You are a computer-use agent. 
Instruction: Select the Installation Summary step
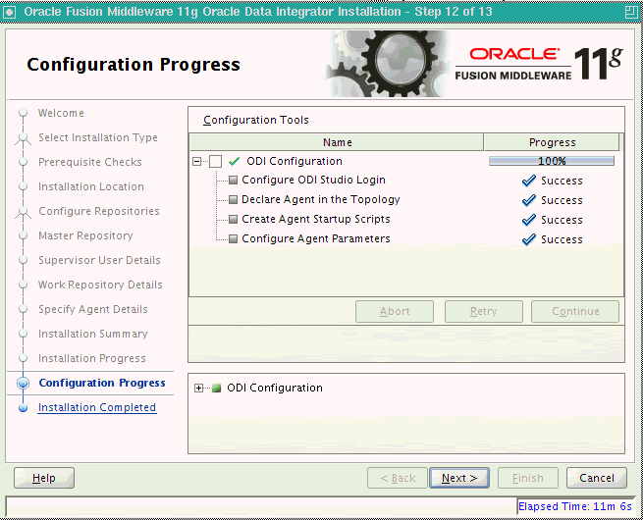click(93, 335)
